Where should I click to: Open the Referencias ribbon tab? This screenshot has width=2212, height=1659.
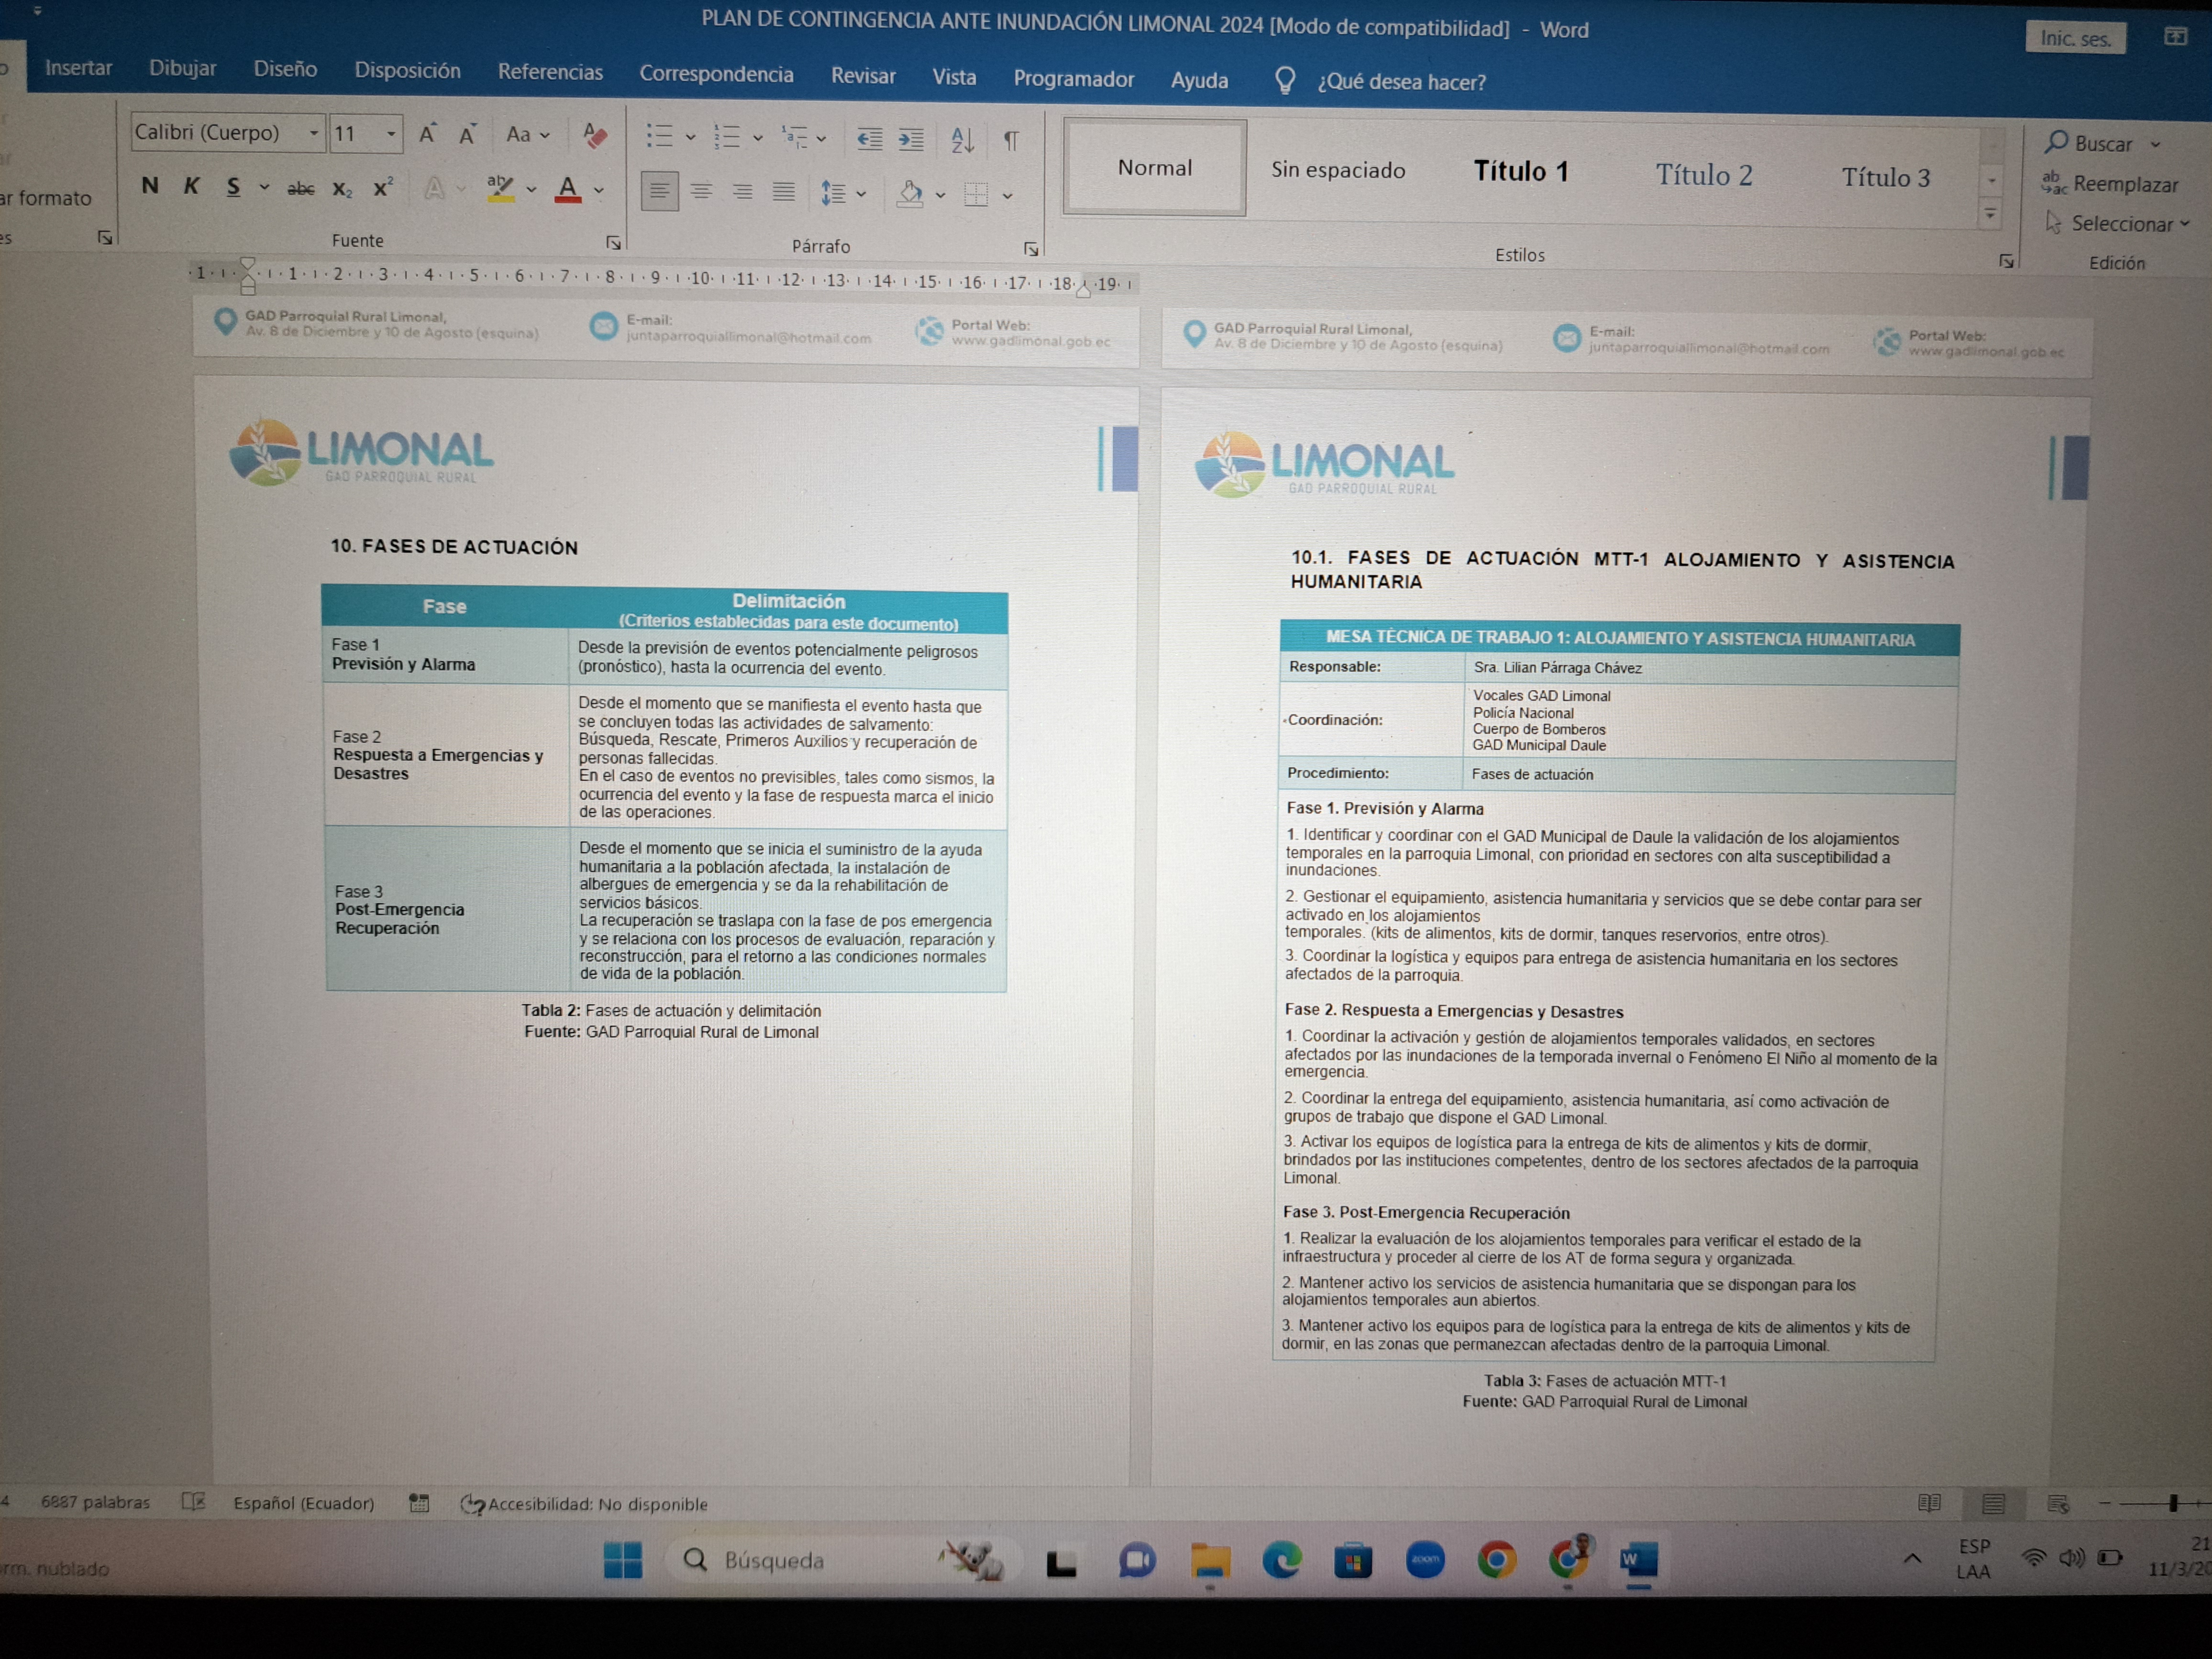550,72
